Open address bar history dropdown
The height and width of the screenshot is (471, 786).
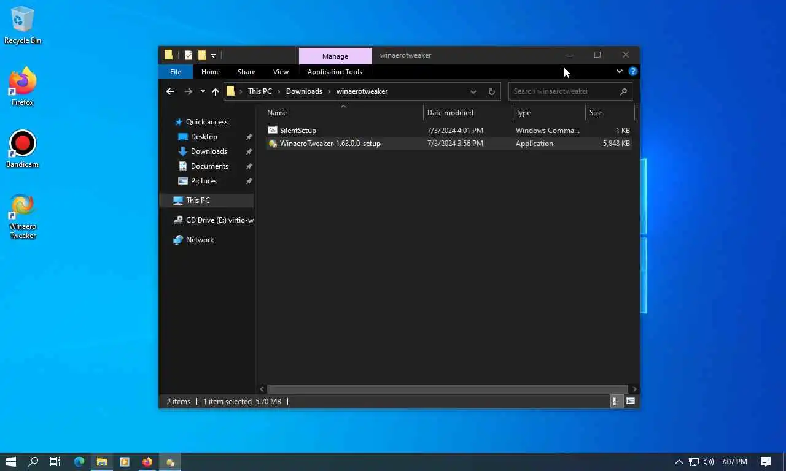coord(473,91)
